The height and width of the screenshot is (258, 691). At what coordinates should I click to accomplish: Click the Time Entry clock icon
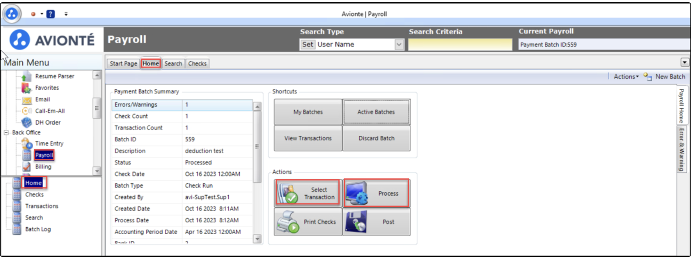(27, 144)
